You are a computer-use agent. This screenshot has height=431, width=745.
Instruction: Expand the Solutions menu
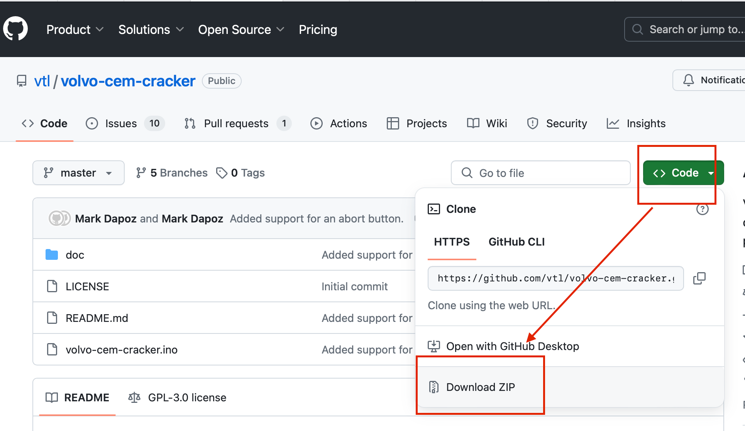[151, 29]
